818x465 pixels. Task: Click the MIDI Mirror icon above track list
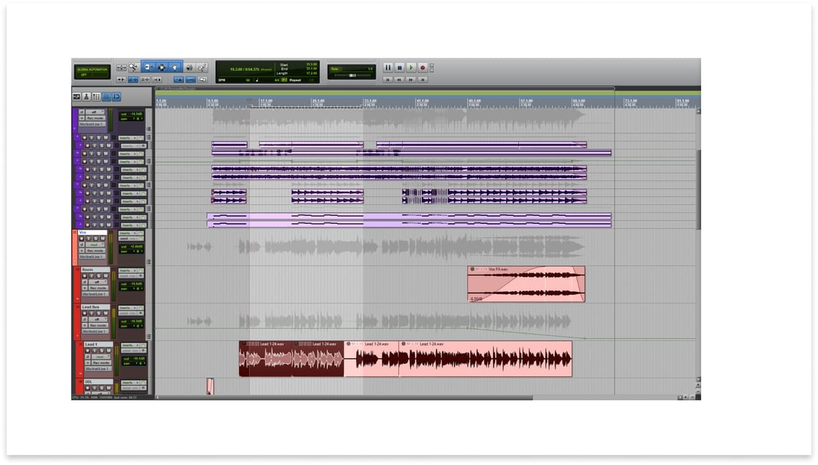pyautogui.click(x=116, y=97)
